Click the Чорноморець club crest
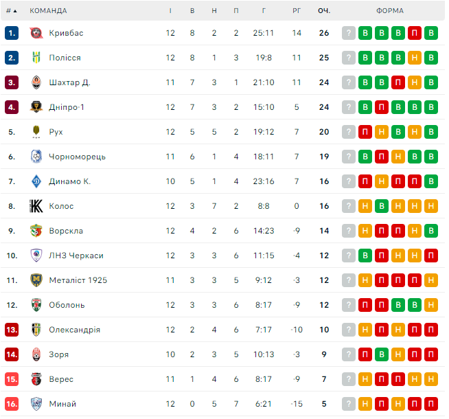This screenshot has height=419, width=449. pyautogui.click(x=36, y=157)
